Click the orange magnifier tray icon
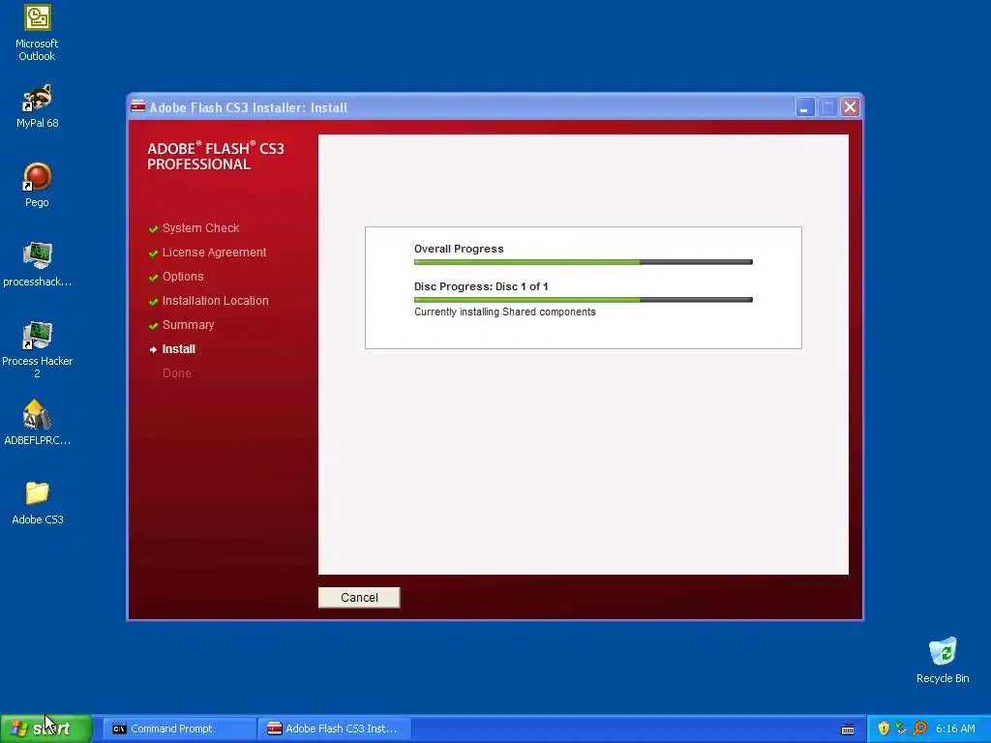 (x=919, y=728)
